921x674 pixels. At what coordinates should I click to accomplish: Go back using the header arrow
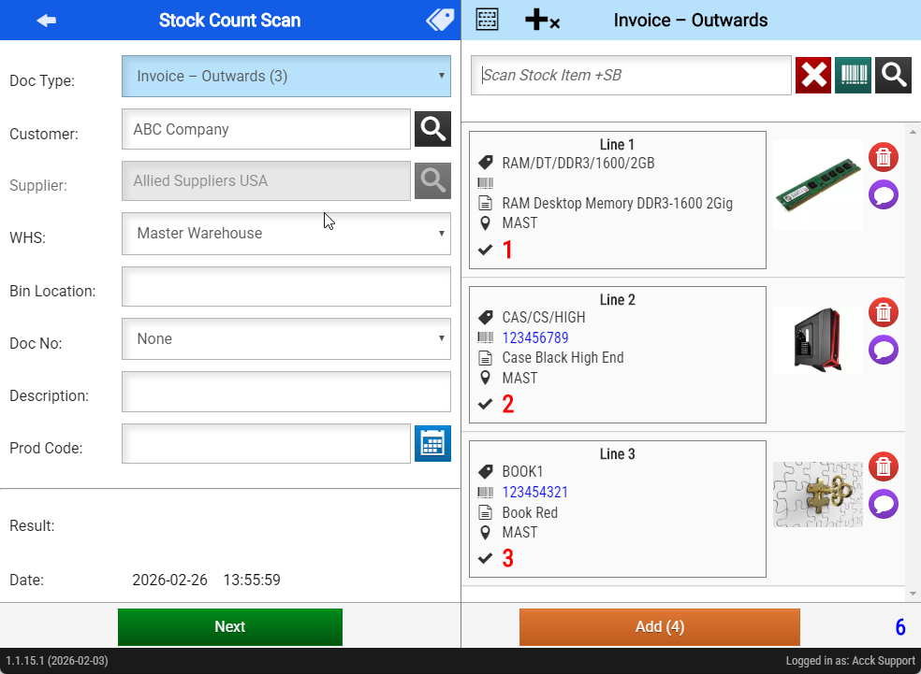[47, 21]
